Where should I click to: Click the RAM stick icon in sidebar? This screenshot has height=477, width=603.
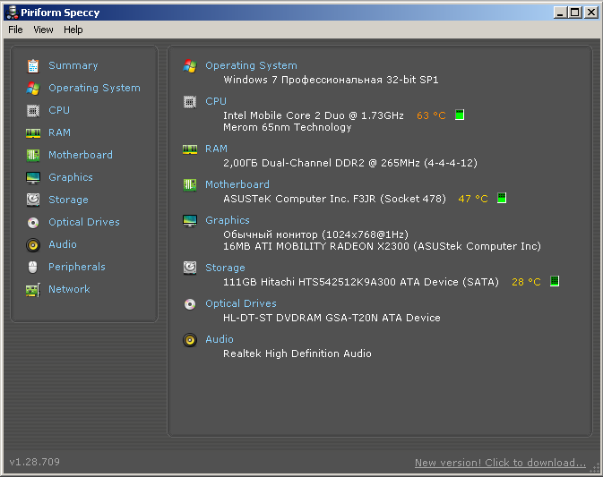point(33,132)
